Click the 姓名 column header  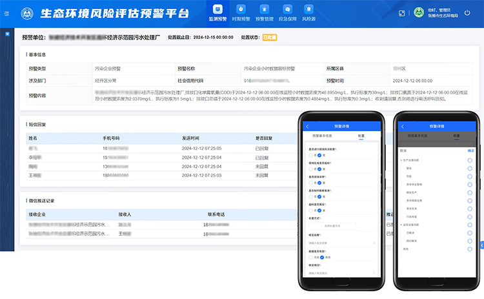click(x=33, y=138)
